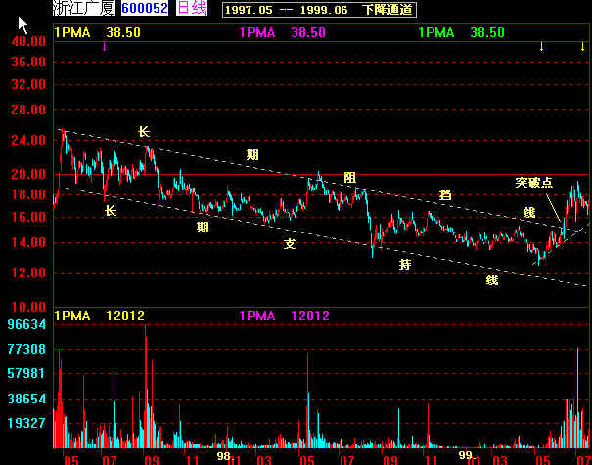This screenshot has width=592, height=465.
Task: Click the 19327 volume axis label
Action: (x=26, y=423)
